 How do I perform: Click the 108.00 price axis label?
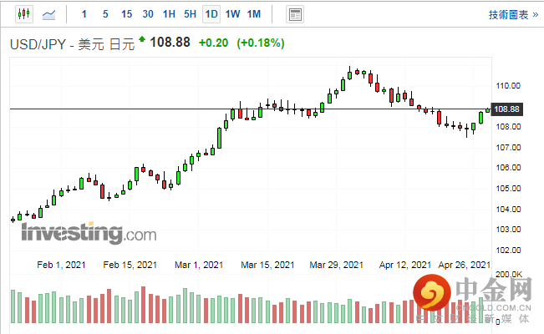point(508,127)
